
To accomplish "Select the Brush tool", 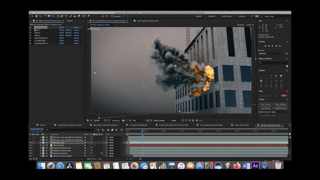I will coord(71,16).
